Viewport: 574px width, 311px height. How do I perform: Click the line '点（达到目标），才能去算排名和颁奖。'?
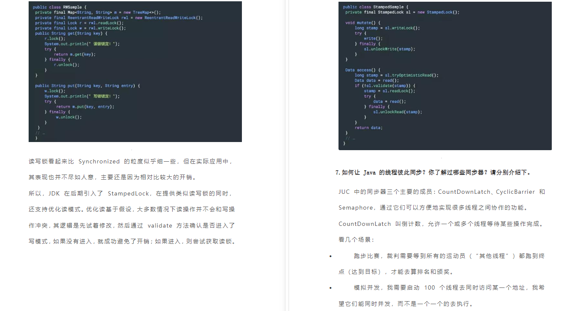396,272
